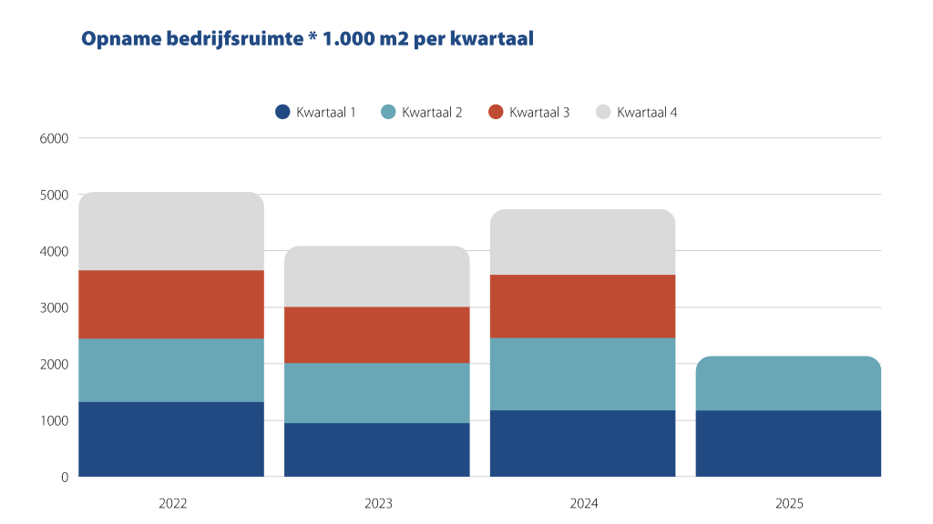Image resolution: width=933 pixels, height=524 pixels.
Task: Select the 2024 red Kwartaal 3 bar segment
Action: tap(582, 306)
